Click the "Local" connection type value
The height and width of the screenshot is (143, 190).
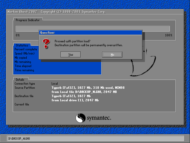point(55,83)
